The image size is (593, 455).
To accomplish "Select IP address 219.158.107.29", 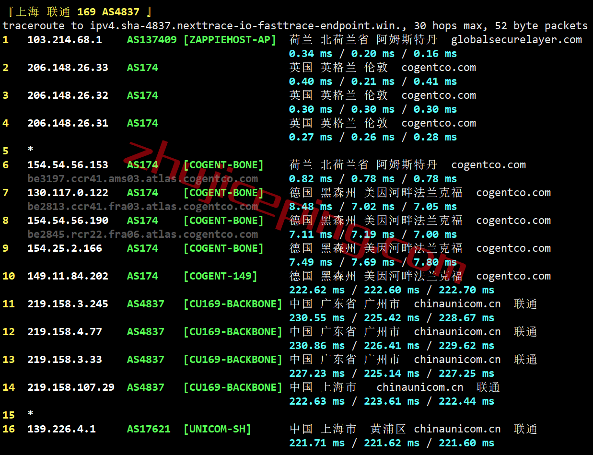I will coord(70,387).
